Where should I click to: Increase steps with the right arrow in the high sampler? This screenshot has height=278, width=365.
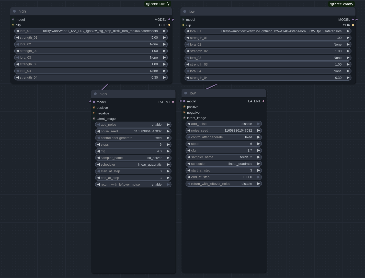point(168,144)
